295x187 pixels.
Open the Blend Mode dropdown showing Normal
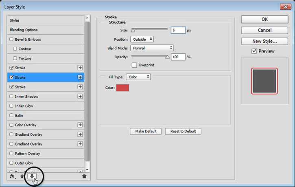pos(152,48)
